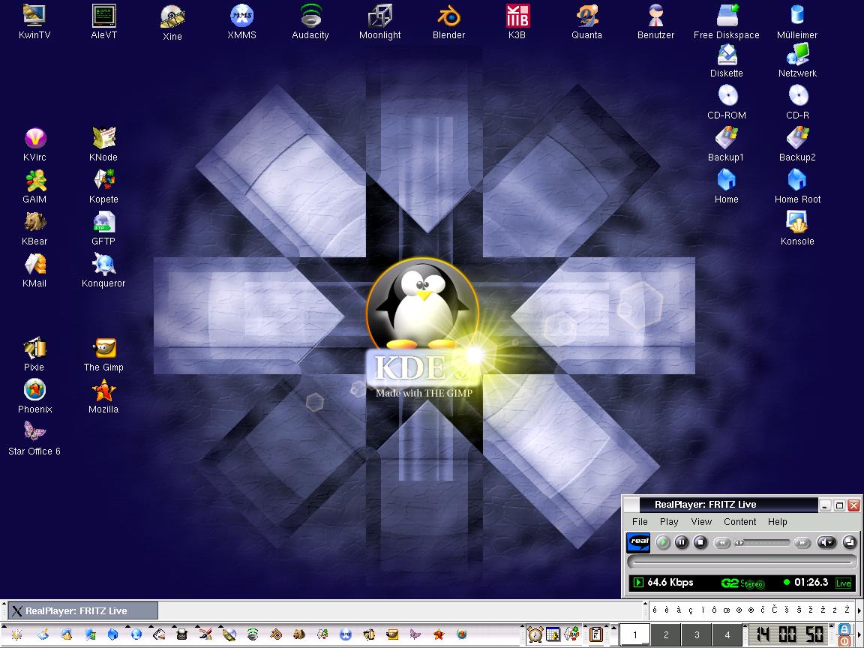Click the logout panel button
This screenshot has width=864, height=648.
click(x=844, y=640)
